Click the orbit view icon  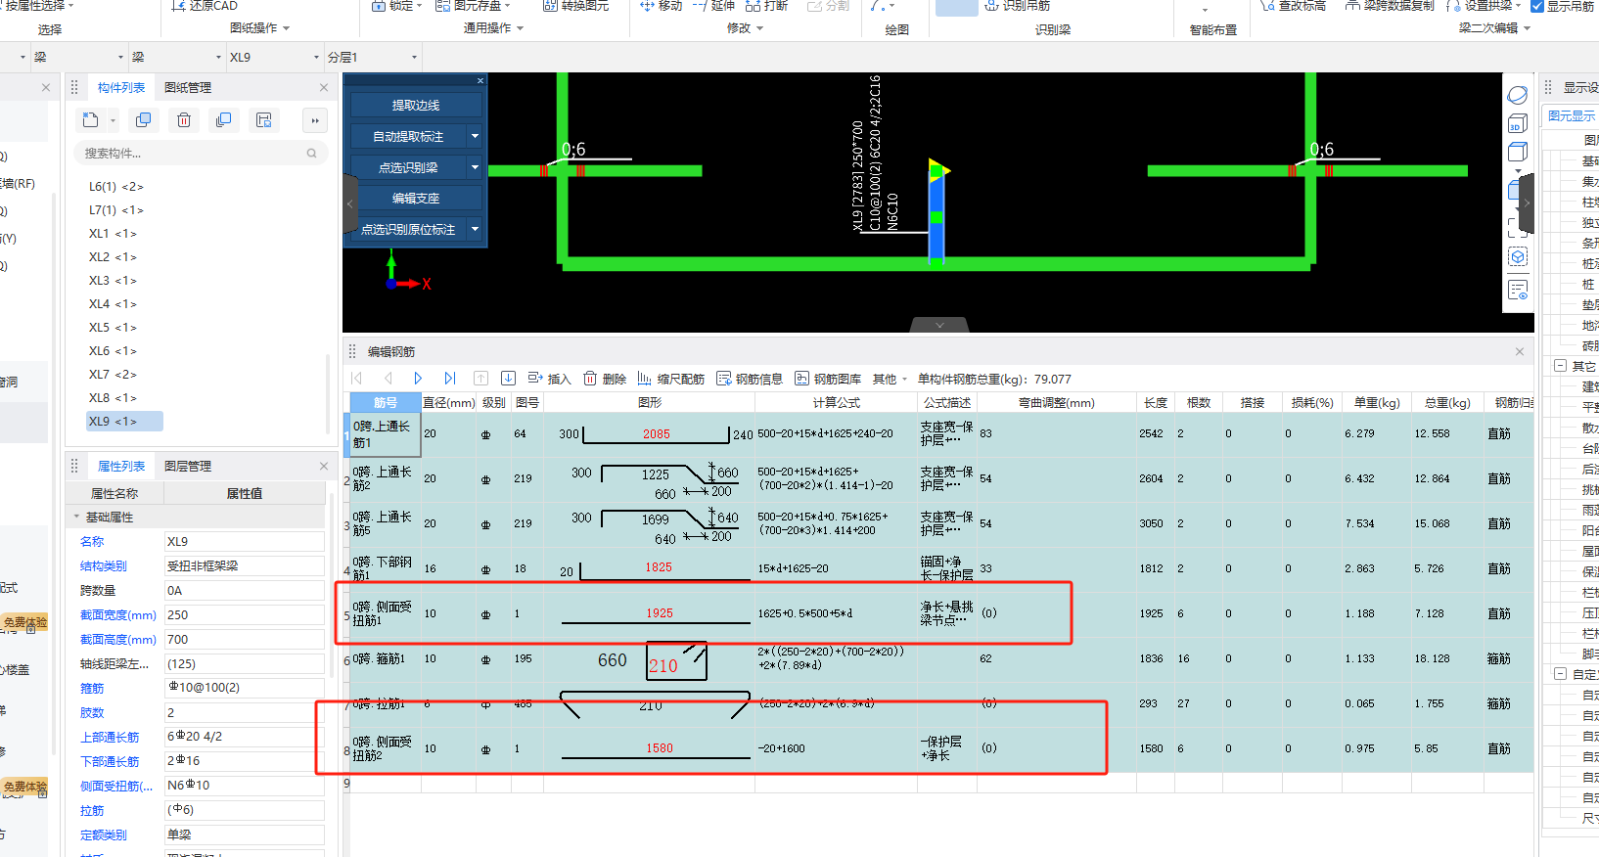[1518, 95]
